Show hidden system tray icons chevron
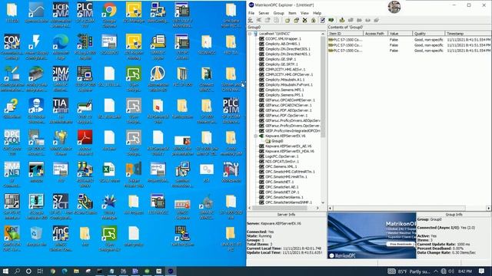This screenshot has width=492, height=276. [x=436, y=271]
